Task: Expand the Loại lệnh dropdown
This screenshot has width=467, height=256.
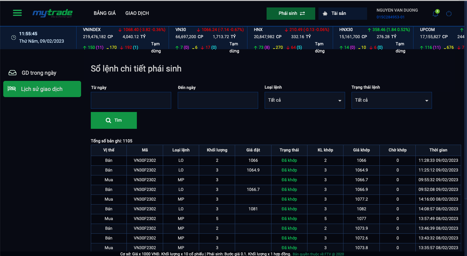Action: coord(305,100)
